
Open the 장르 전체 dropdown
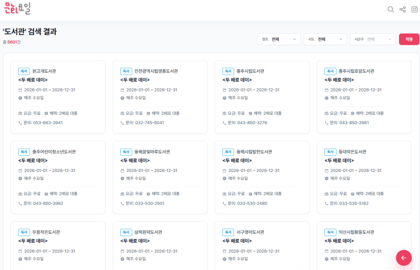coord(279,40)
